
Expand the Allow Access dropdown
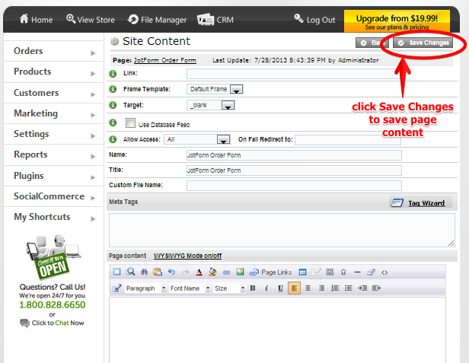tap(223, 139)
